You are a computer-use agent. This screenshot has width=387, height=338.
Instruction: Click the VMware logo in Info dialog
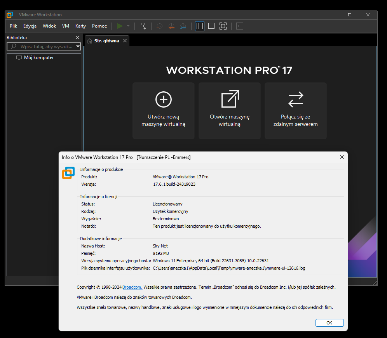pyautogui.click(x=68, y=173)
